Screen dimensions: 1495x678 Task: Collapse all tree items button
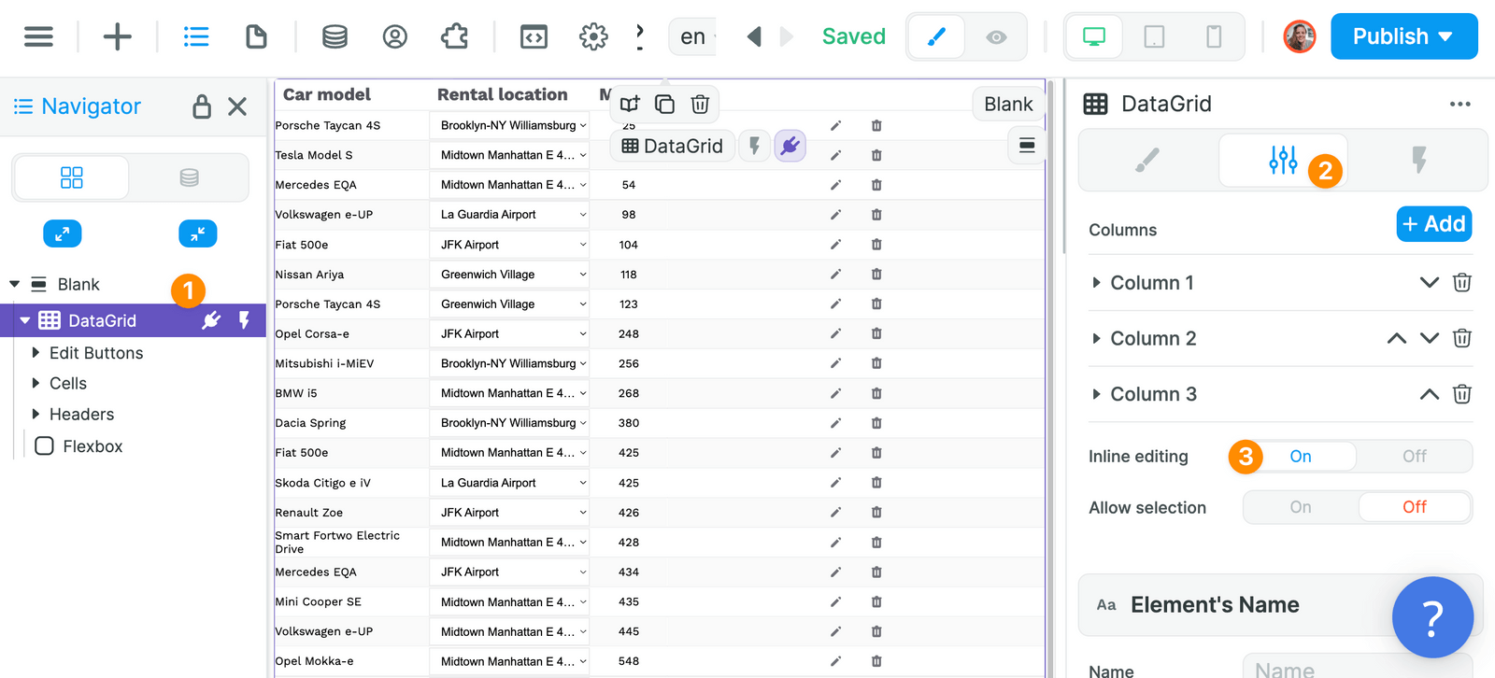pos(198,233)
